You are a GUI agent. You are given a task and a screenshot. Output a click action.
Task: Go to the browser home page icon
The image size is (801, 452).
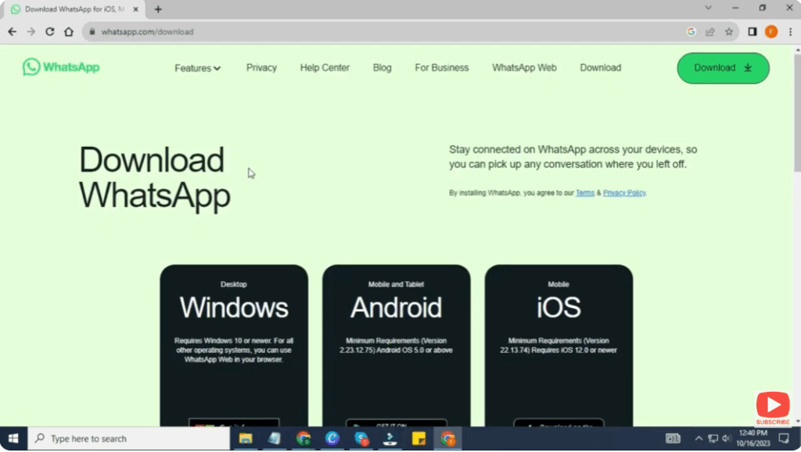pos(69,32)
